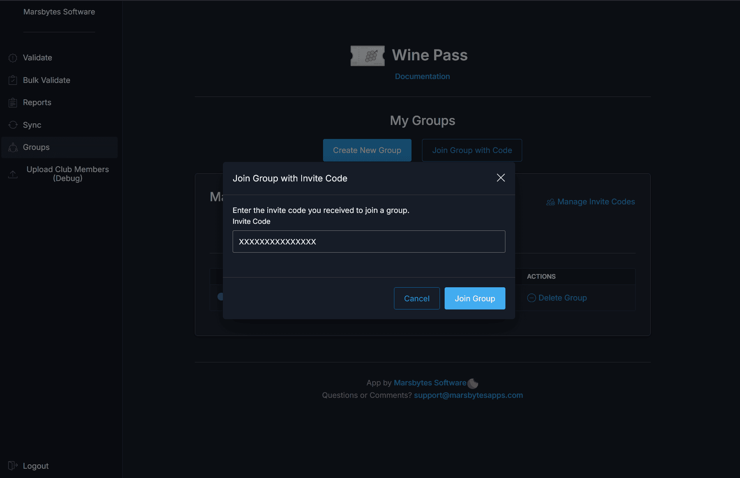The width and height of the screenshot is (740, 478).
Task: Click Create New Group
Action: 367,150
